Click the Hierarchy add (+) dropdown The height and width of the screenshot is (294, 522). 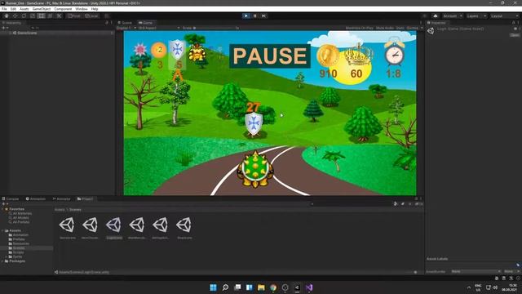click(x=5, y=28)
